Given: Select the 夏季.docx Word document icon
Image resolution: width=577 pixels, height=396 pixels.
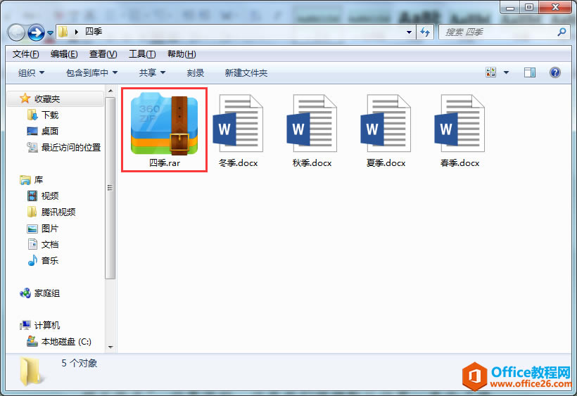Looking at the screenshot, I should [x=386, y=123].
